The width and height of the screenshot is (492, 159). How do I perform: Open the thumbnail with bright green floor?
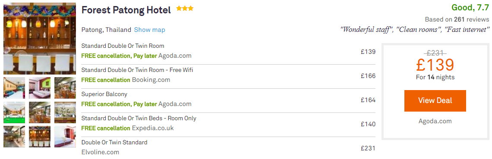pyautogui.click(x=14, y=112)
